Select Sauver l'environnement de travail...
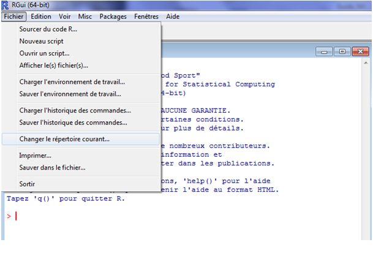Viewport: 373px width, 253px height. tap(81, 94)
